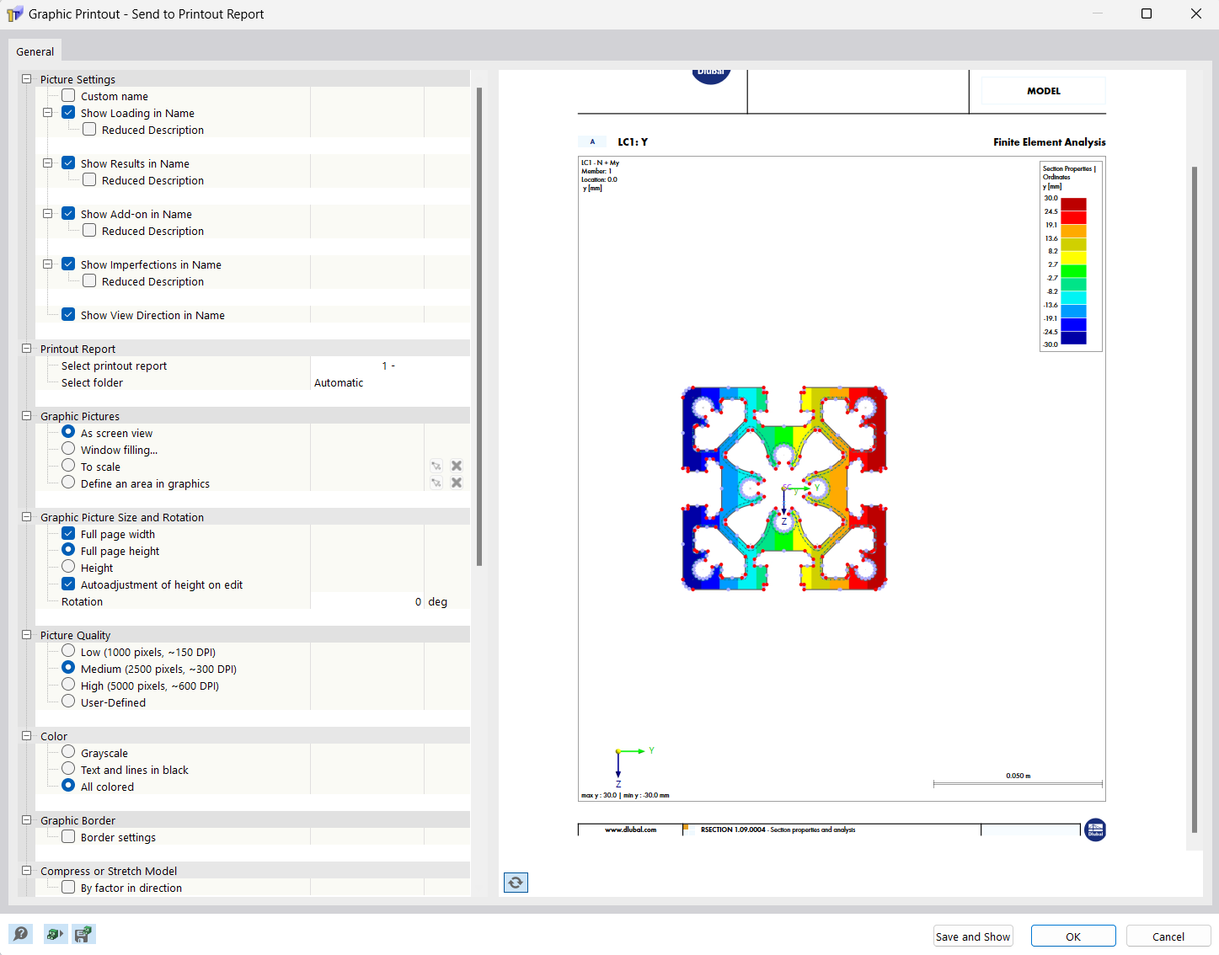This screenshot has width=1219, height=955.
Task: Open Select printout report value field
Action: 390,365
